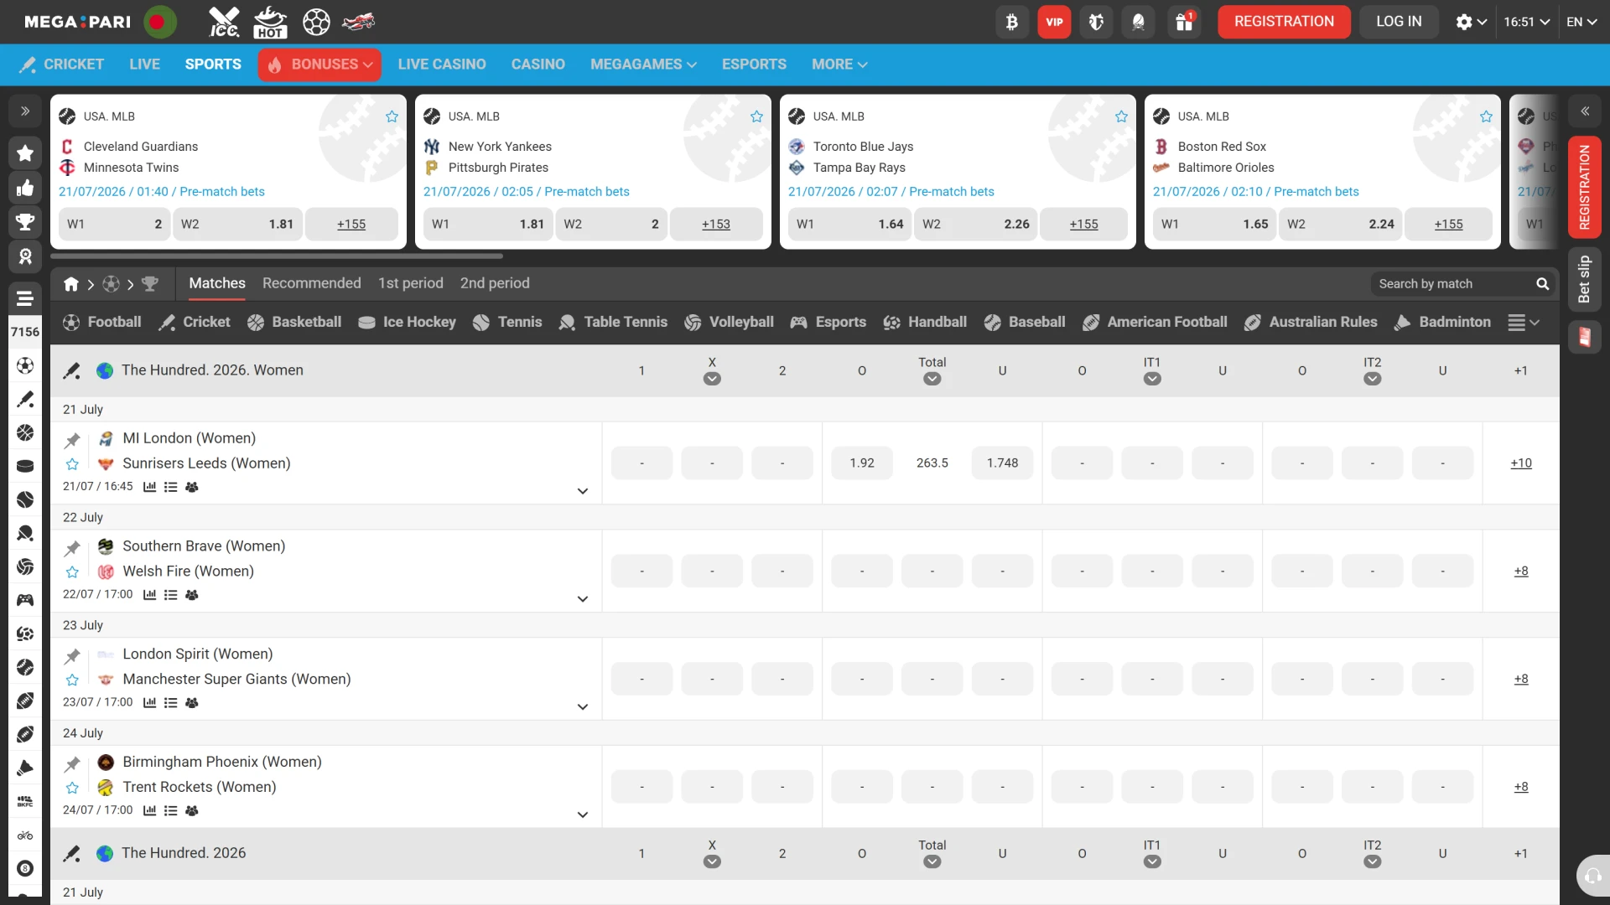This screenshot has width=1610, height=905.
Task: Open the Total dropdown in Women header
Action: (x=932, y=379)
